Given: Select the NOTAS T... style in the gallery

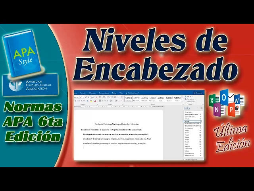Looking at the screenshot, I should (137, 99).
